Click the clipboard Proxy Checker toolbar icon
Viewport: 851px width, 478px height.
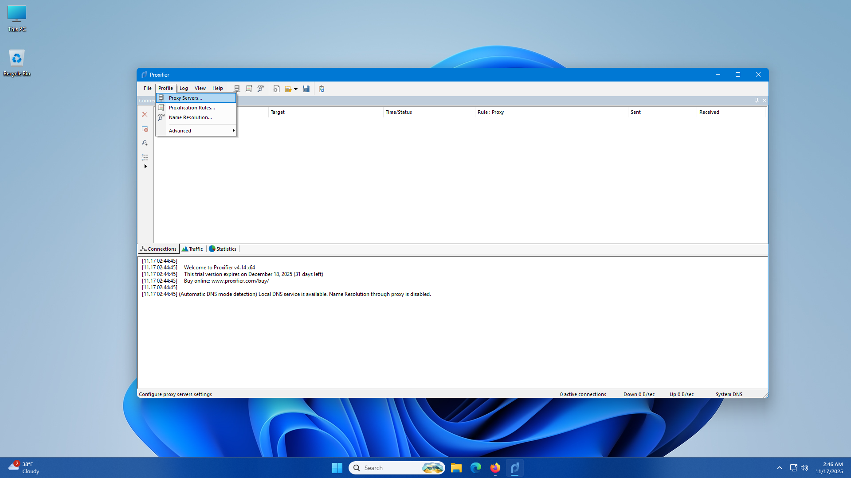(322, 89)
